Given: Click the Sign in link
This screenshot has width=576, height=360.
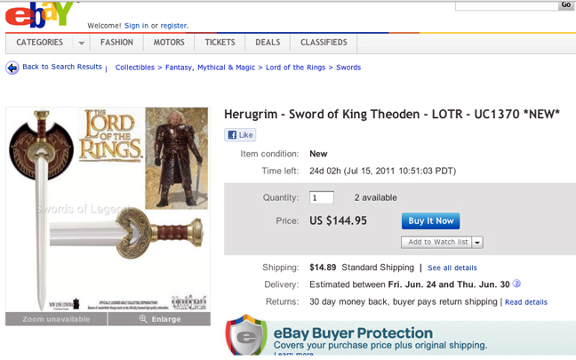Looking at the screenshot, I should click(136, 27).
